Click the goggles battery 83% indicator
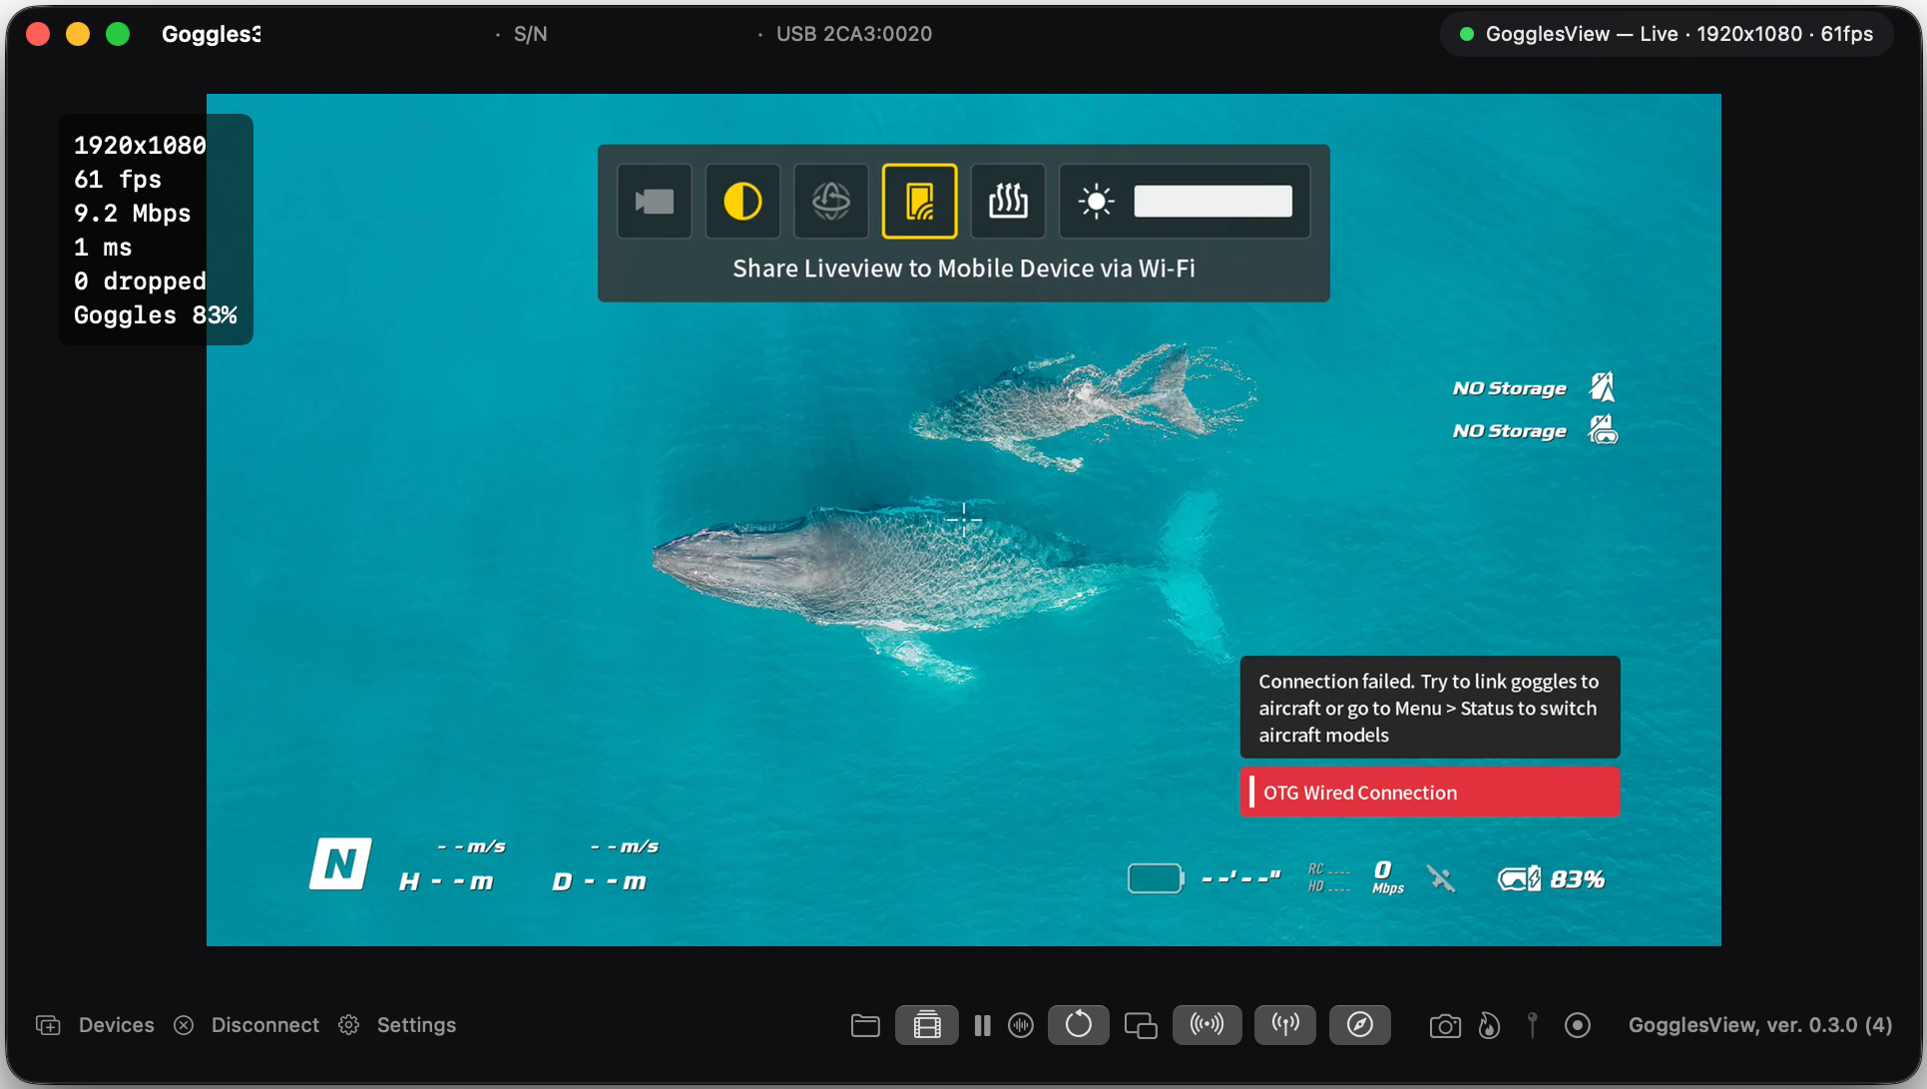Viewport: 1927px width, 1089px height. point(1551,878)
